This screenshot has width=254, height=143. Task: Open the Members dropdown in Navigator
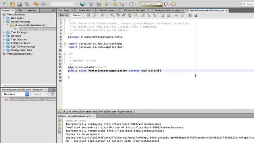pos(15,94)
